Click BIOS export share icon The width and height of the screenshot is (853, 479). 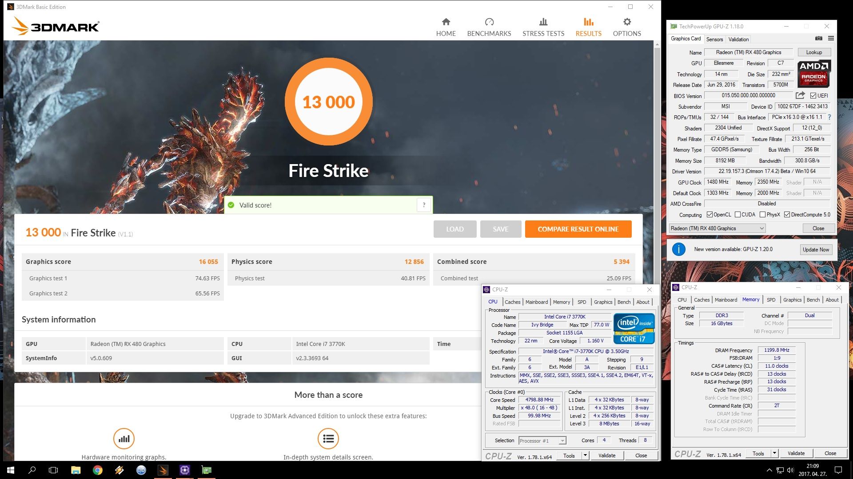pyautogui.click(x=800, y=95)
